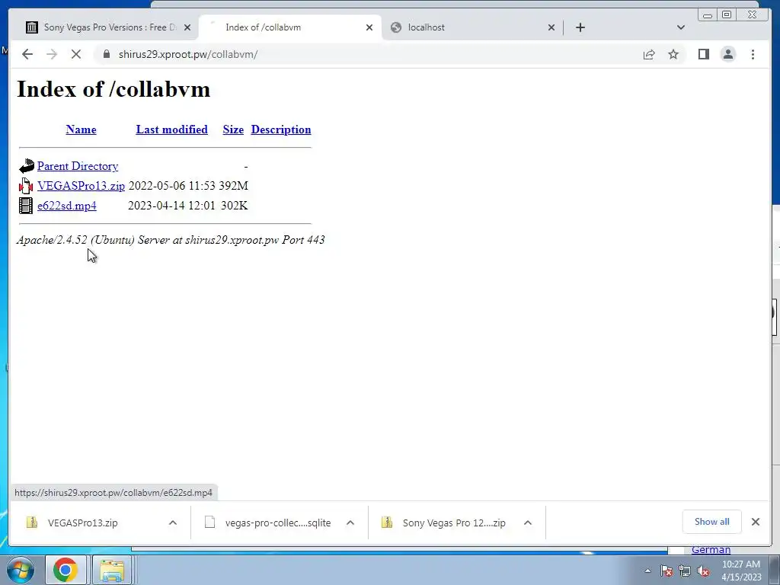The width and height of the screenshot is (780, 585).
Task: Open the tab search dropdown chevron
Action: tap(680, 27)
